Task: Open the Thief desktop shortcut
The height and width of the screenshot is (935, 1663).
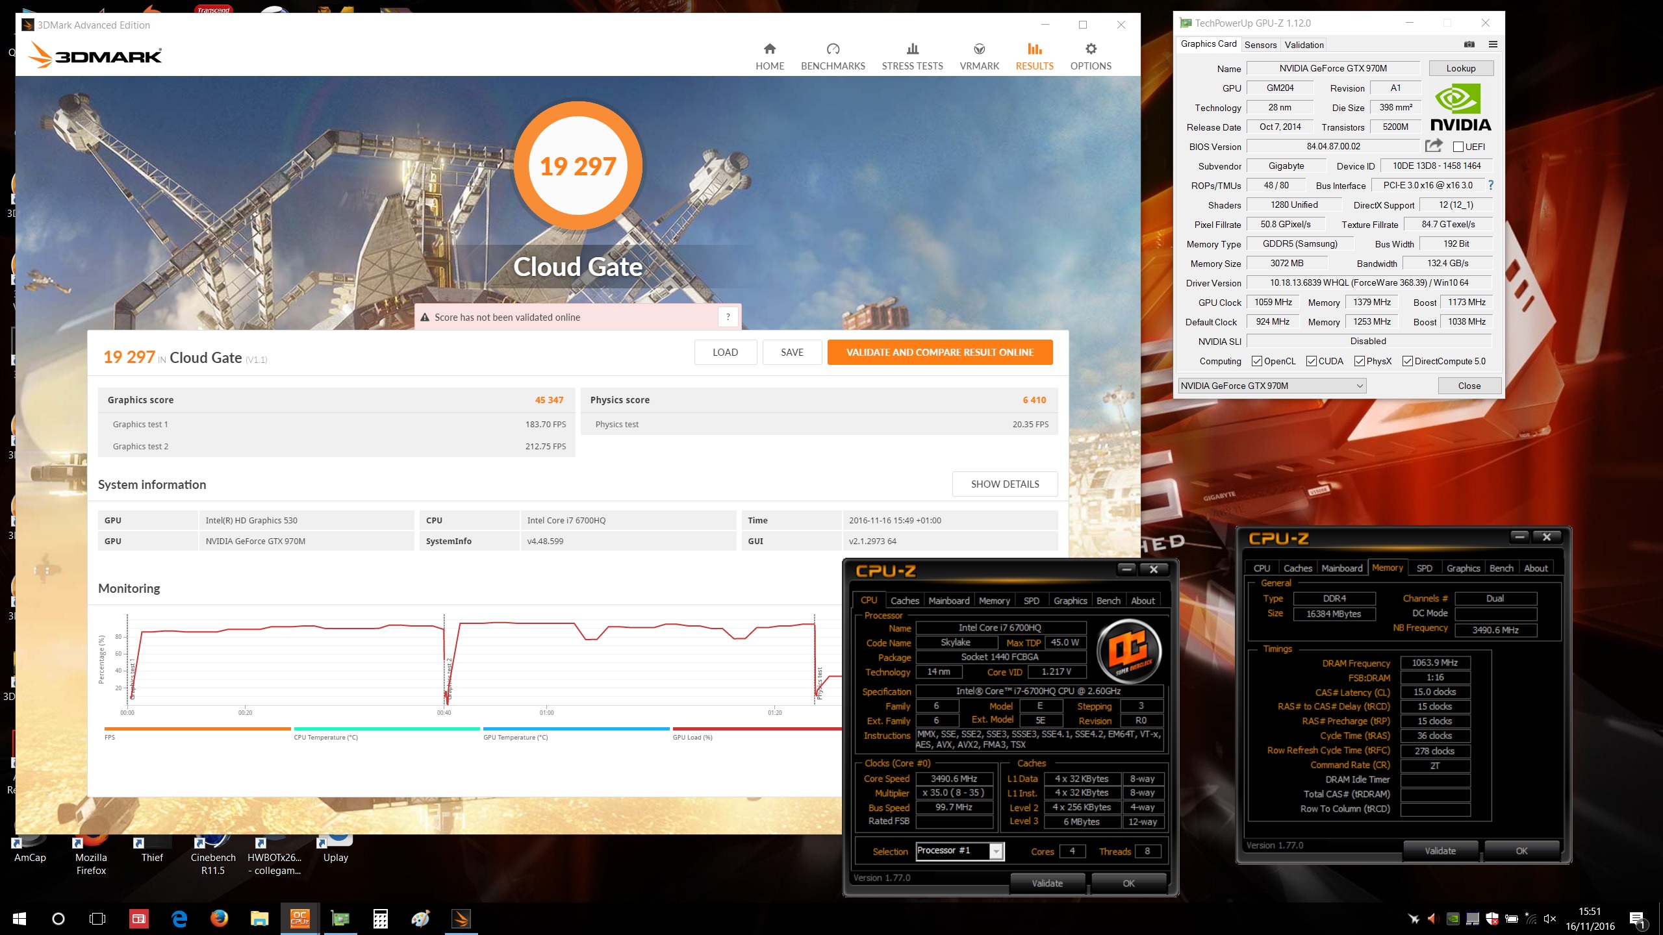Action: point(152,851)
